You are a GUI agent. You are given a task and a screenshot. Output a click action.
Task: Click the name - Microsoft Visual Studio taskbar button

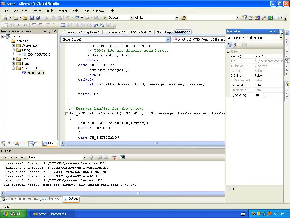[x=52, y=214]
